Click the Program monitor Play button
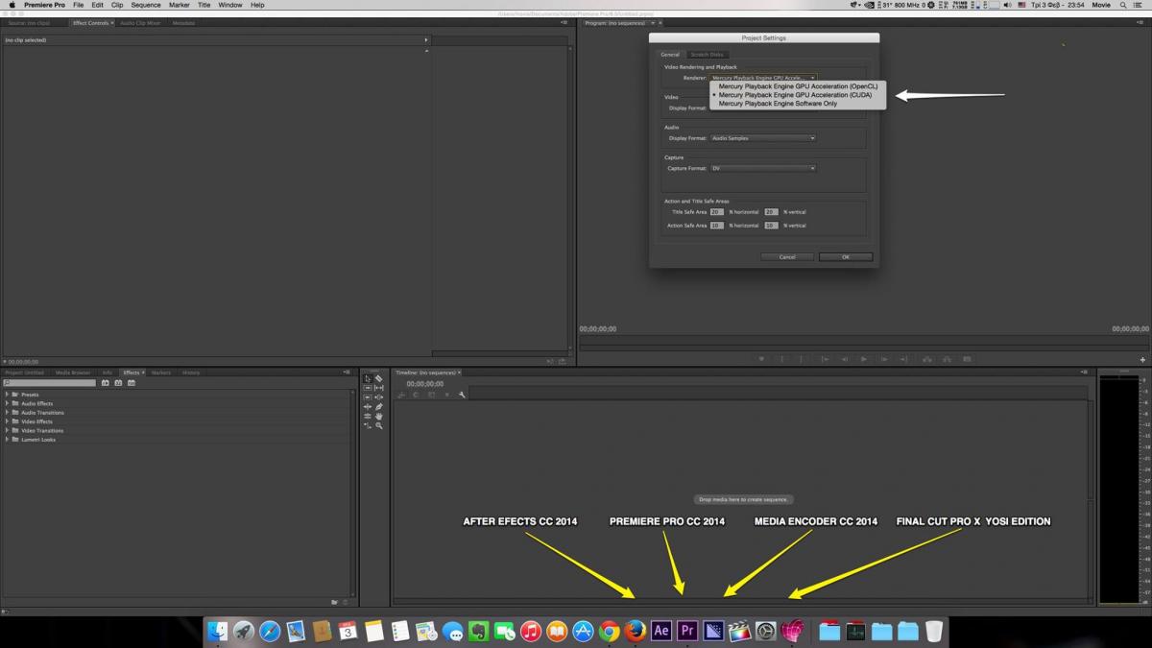Image resolution: width=1152 pixels, height=648 pixels. click(864, 359)
